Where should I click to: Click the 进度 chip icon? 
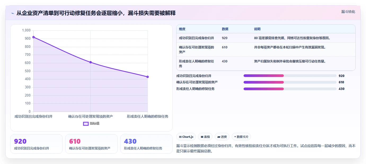point(219,137)
